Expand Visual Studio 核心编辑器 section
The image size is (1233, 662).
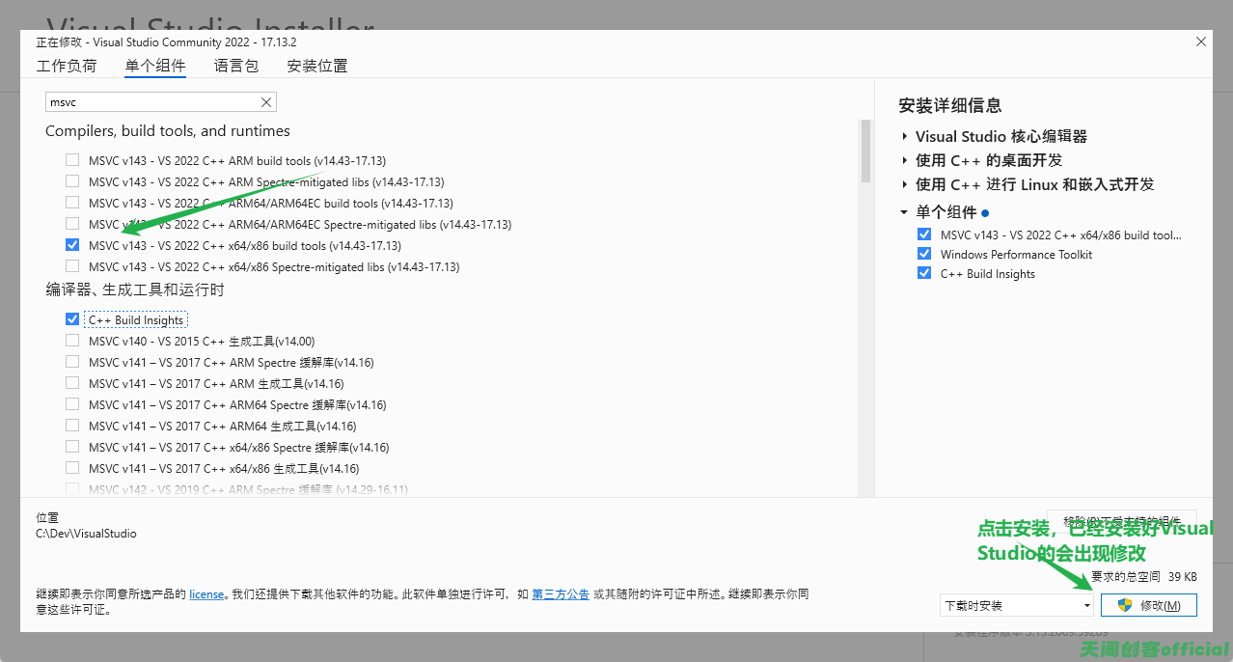coord(905,137)
